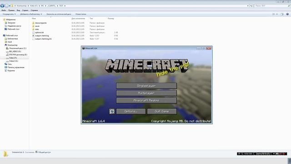Click Записать на оптический диск
Image resolution: width=291 pixels, height=164 pixels.
click(x=59, y=14)
